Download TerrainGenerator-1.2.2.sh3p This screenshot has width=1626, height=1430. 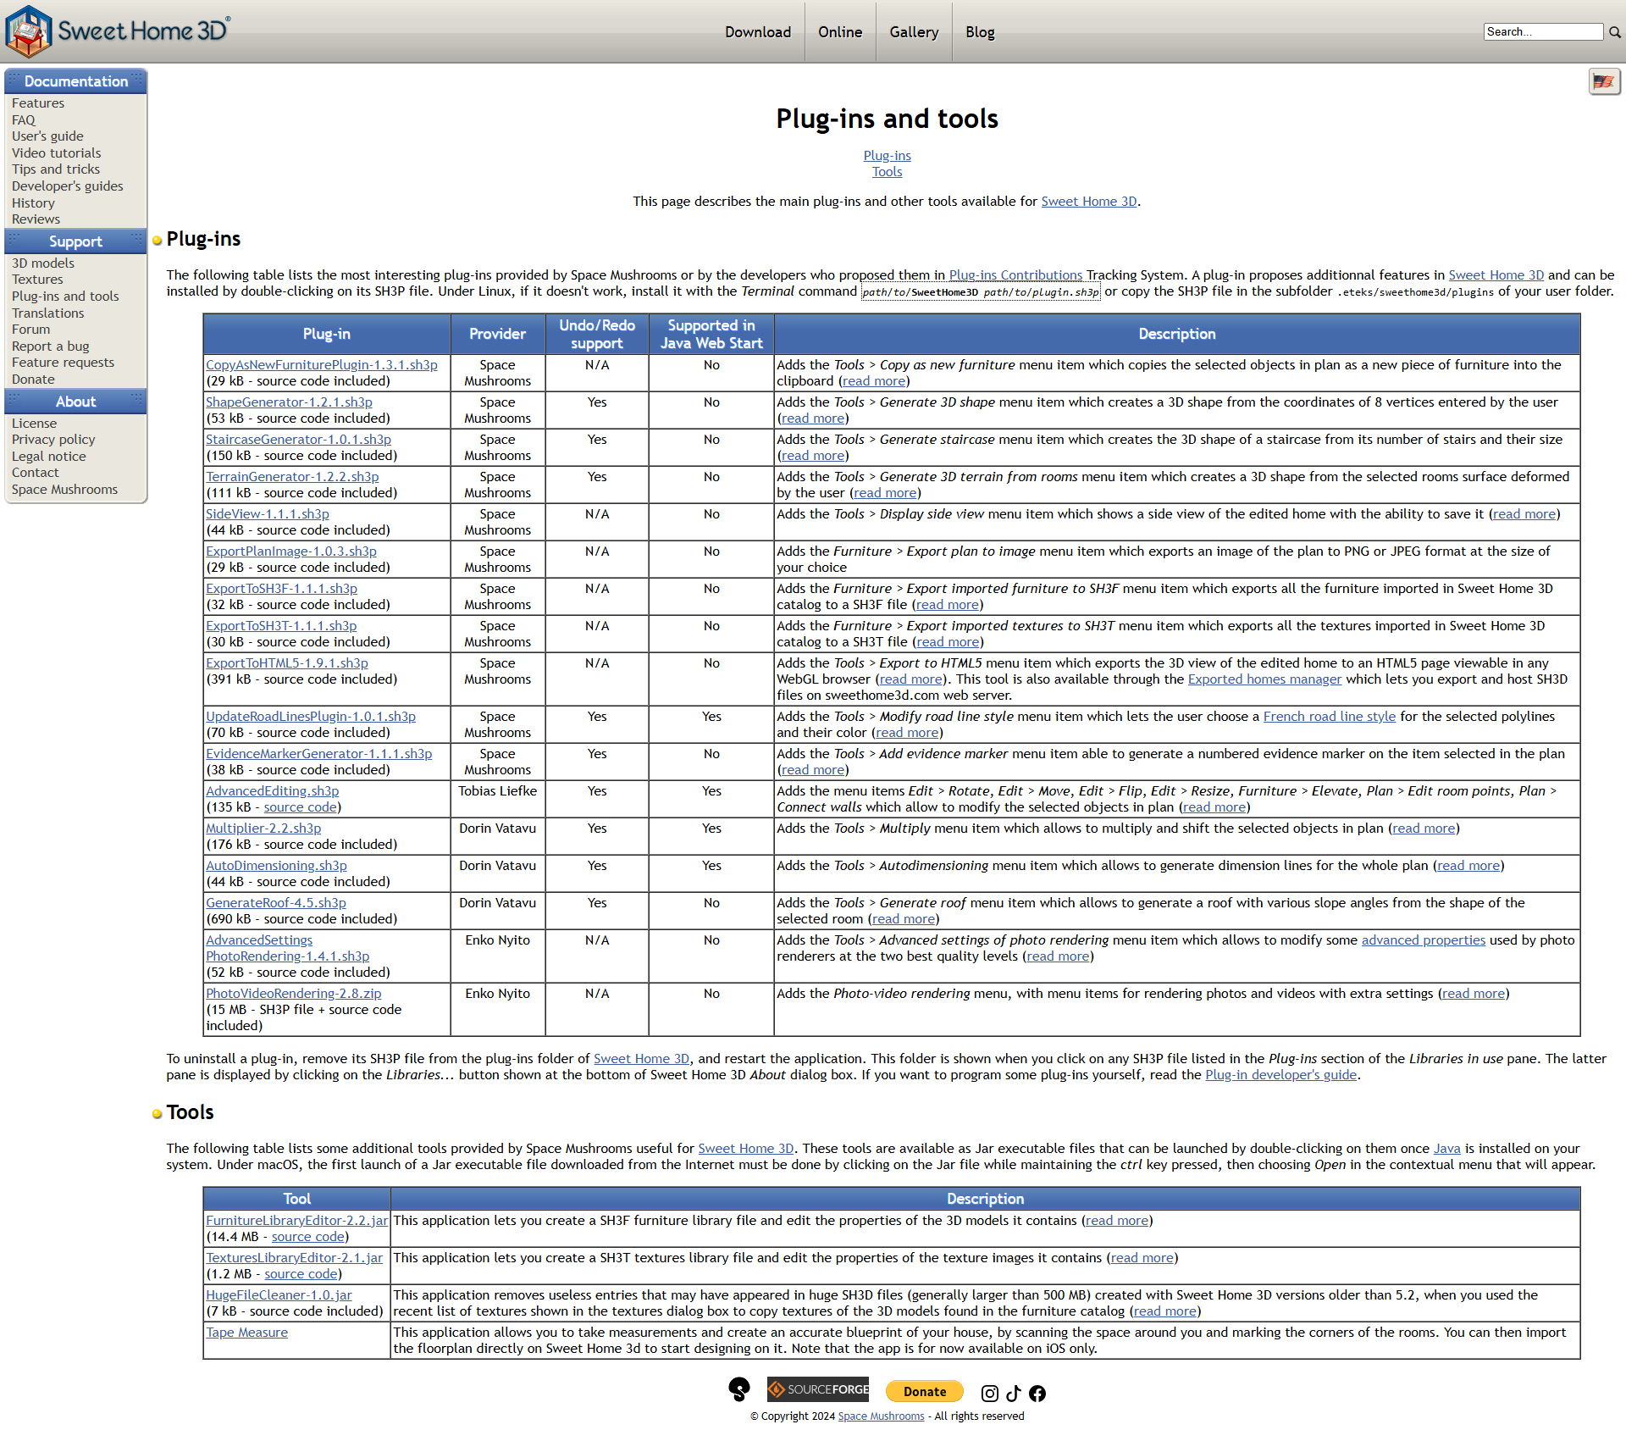[x=292, y=476]
